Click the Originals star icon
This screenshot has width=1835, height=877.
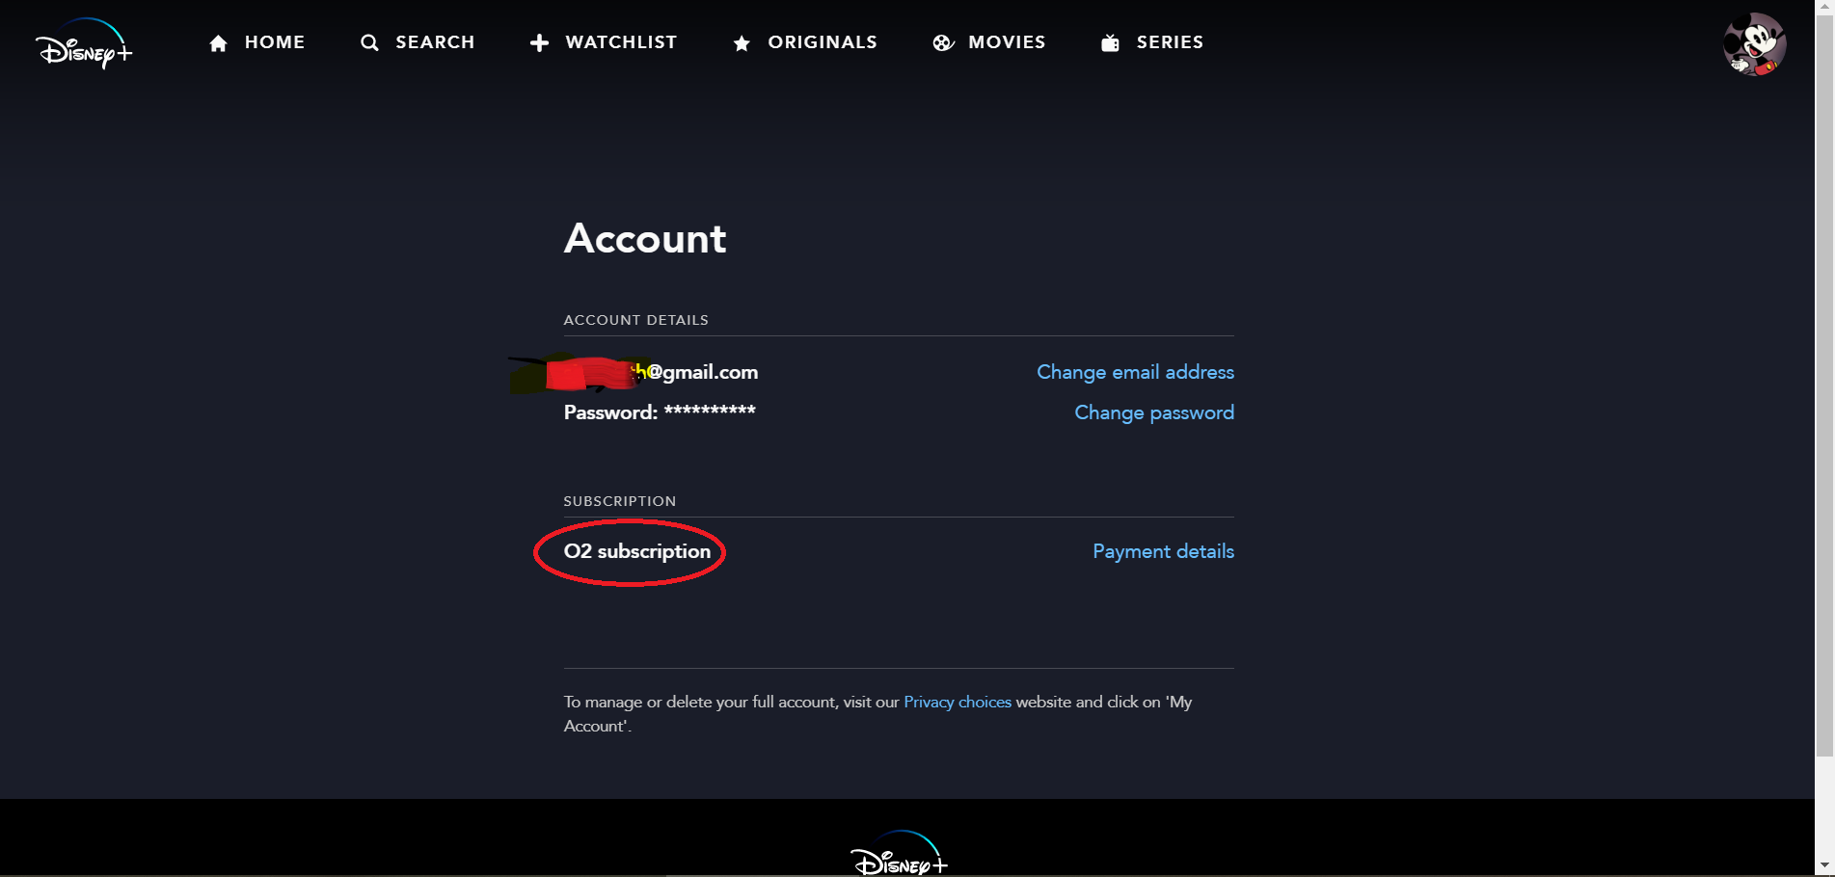point(742,43)
